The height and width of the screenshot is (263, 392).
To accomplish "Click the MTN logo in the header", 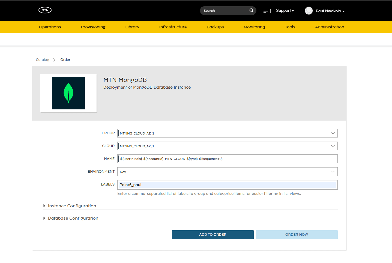I will tap(45, 10).
